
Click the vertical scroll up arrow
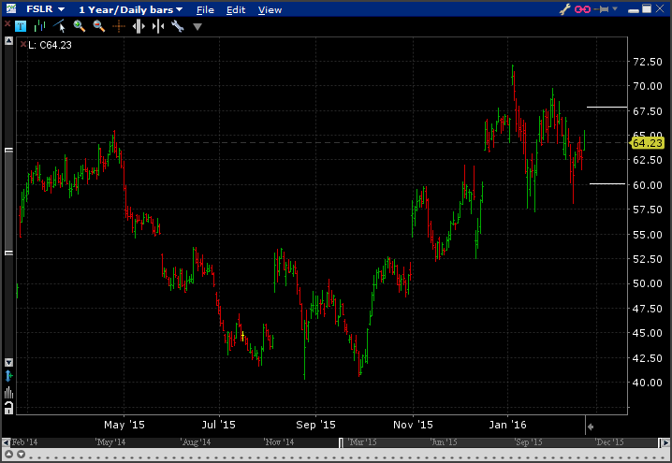coord(8,41)
